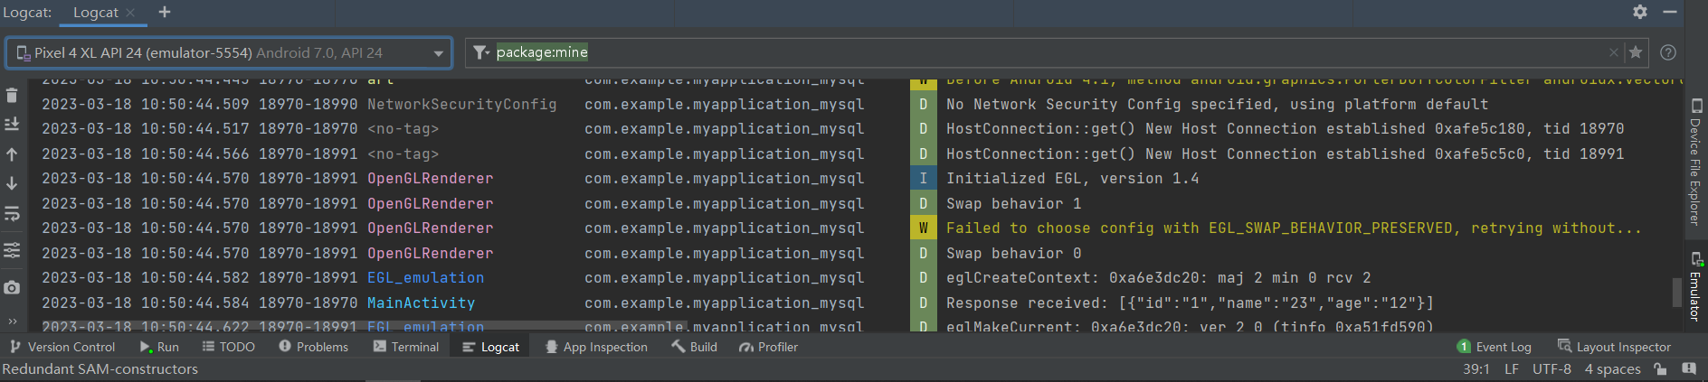The image size is (1708, 382).
Task: Open the Pixel 4 XL device dropdown
Action: pos(229,52)
